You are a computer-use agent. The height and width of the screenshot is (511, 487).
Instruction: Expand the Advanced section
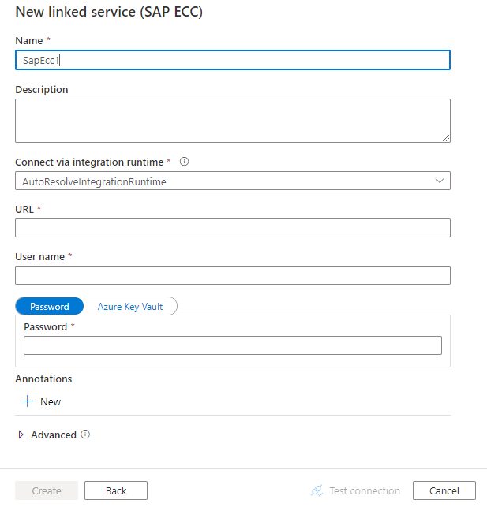coord(53,435)
